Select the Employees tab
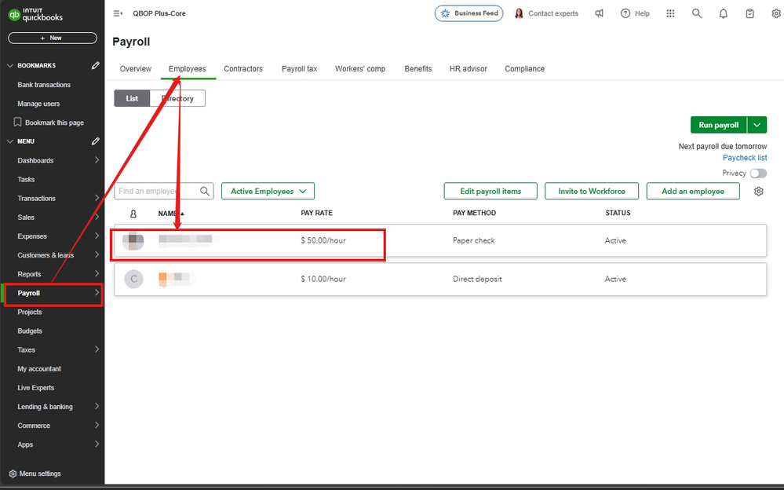 (x=188, y=68)
